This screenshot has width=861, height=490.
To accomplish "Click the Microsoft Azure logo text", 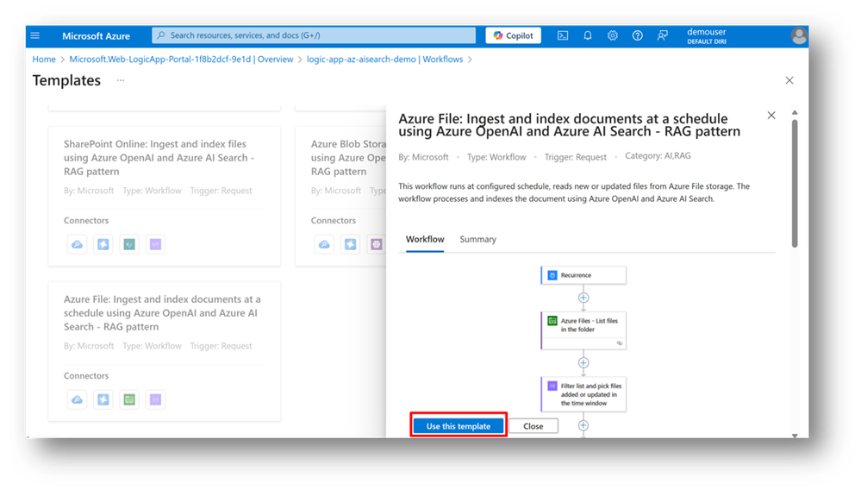I will pyautogui.click(x=96, y=35).
